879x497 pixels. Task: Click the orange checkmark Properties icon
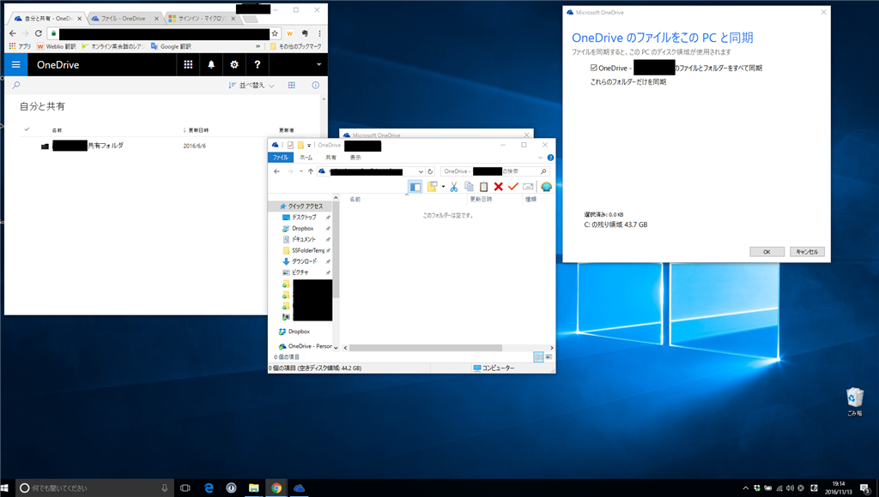[x=513, y=187]
